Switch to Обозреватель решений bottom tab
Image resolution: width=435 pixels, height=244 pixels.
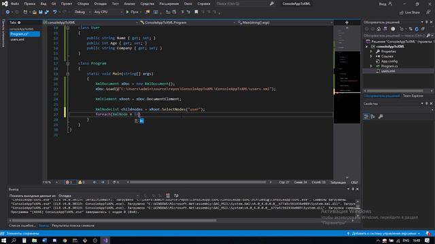tap(382, 96)
